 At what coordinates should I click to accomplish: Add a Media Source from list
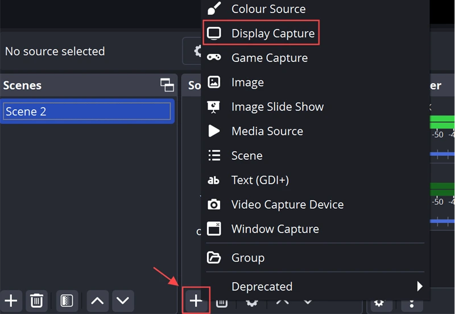click(267, 131)
